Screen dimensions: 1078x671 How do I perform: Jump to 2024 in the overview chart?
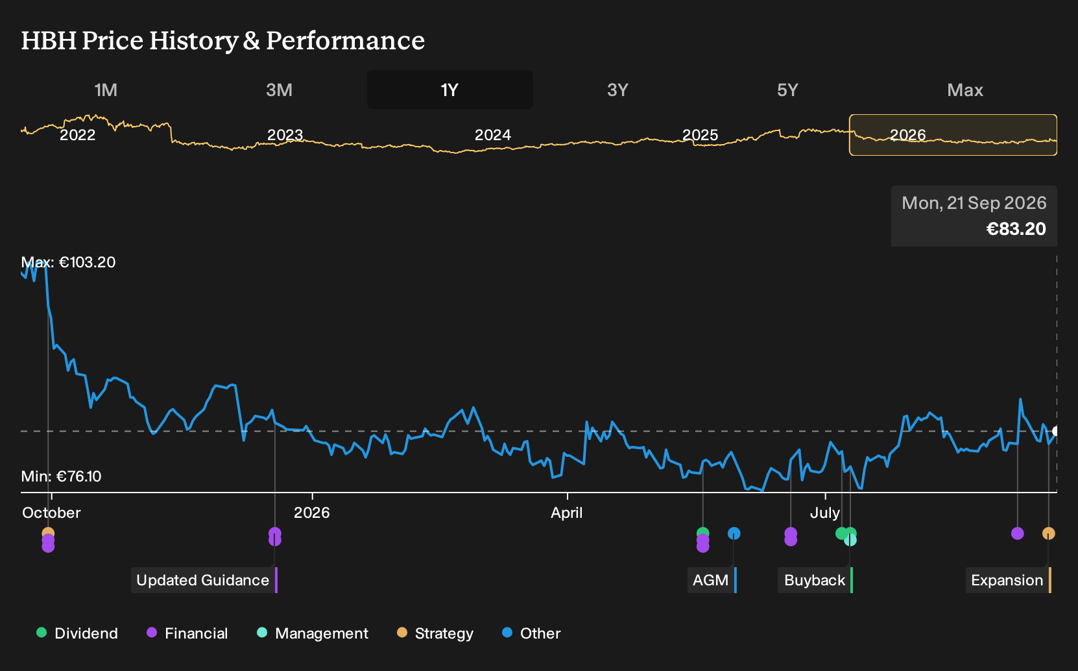(493, 135)
